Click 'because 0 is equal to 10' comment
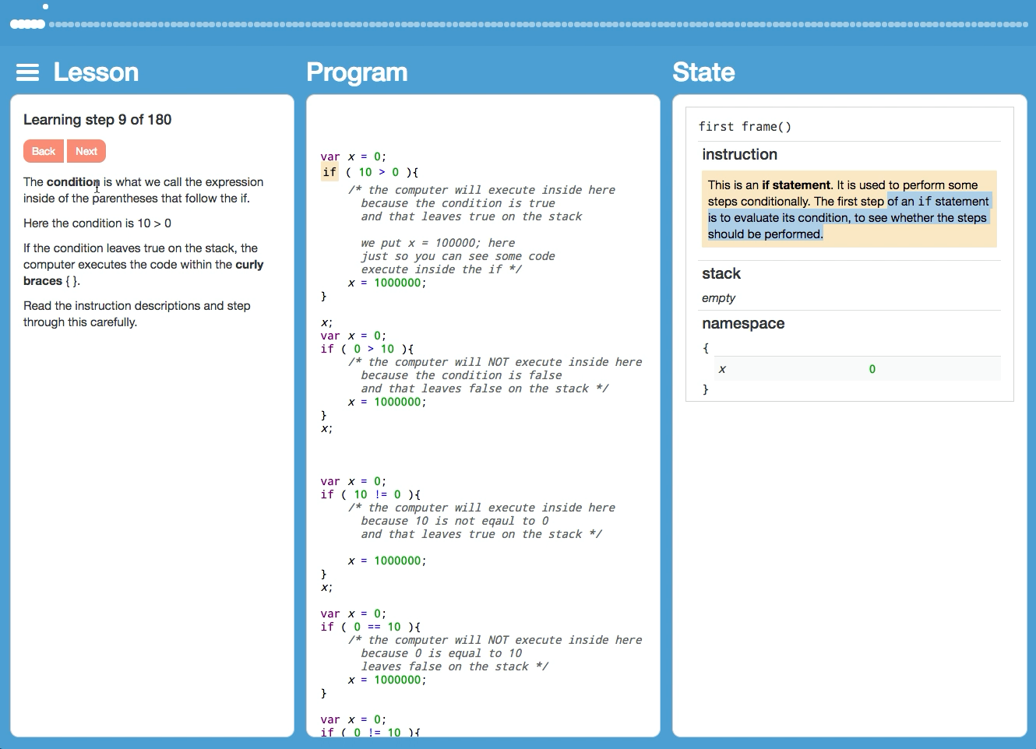 click(442, 653)
